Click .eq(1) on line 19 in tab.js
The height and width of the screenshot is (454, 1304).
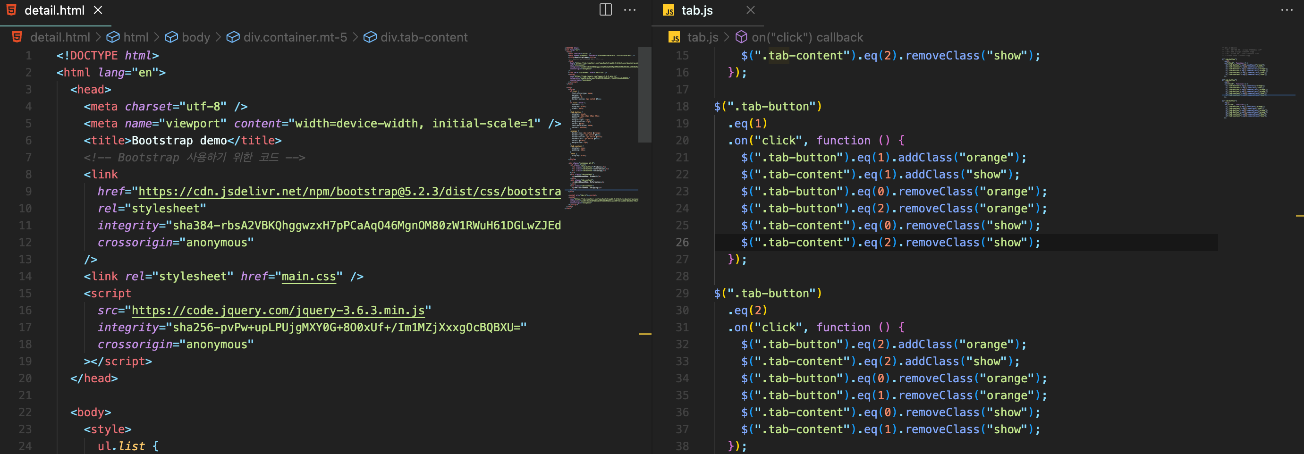748,124
